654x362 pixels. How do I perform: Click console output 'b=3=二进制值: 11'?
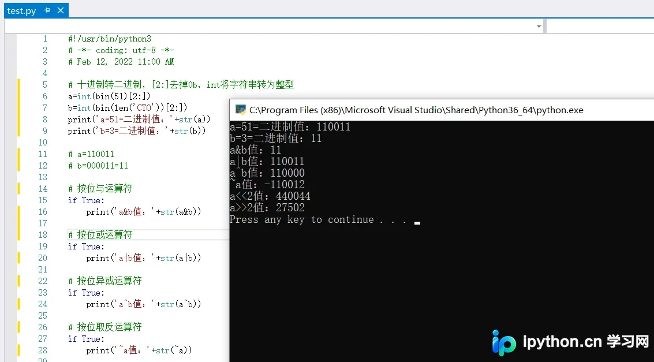click(276, 139)
